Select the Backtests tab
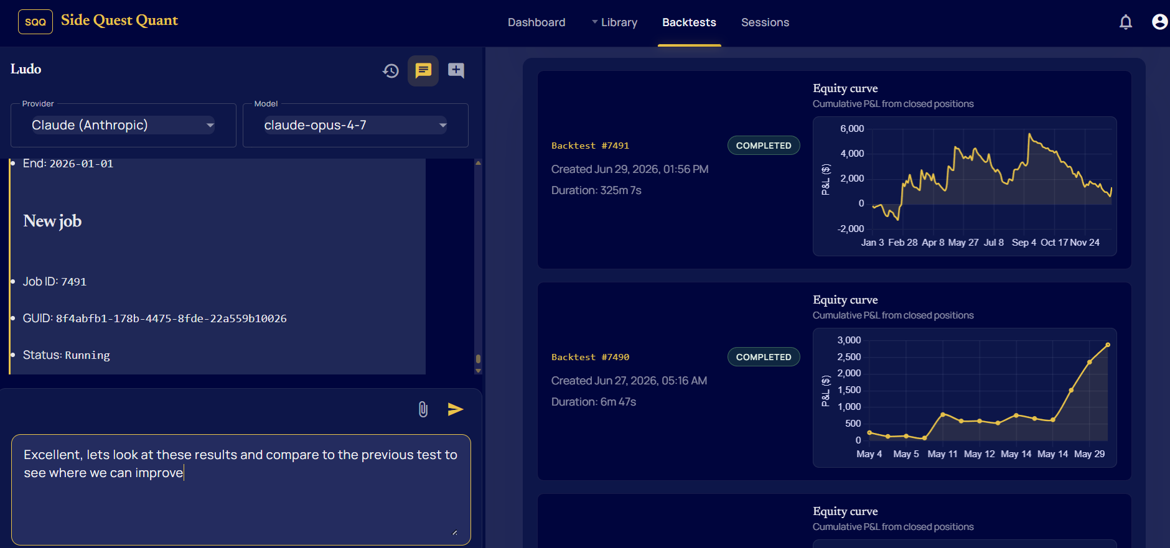Viewport: 1170px width, 548px height. (x=689, y=22)
